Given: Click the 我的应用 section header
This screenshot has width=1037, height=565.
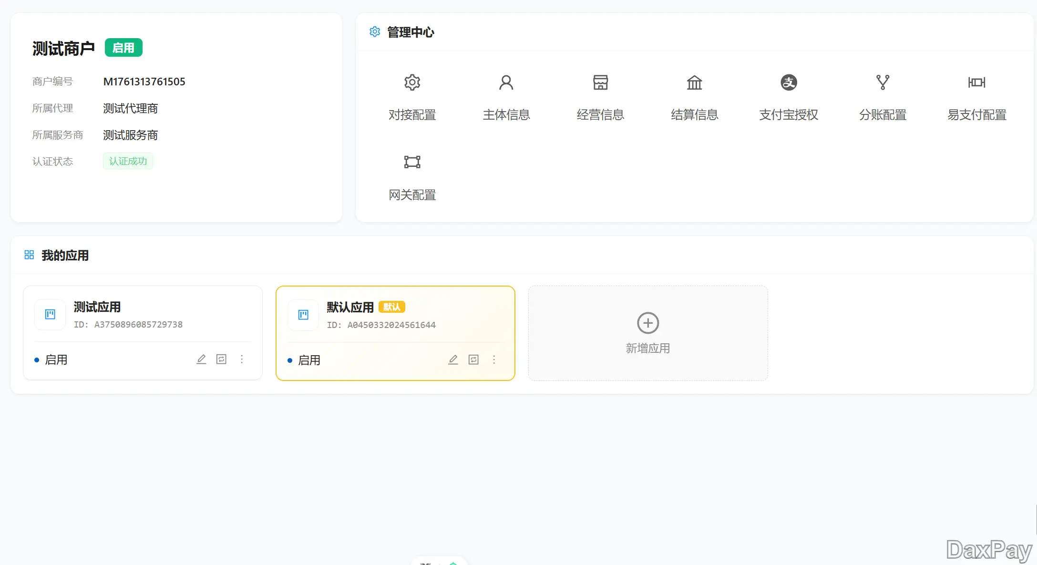Looking at the screenshot, I should (x=65, y=256).
